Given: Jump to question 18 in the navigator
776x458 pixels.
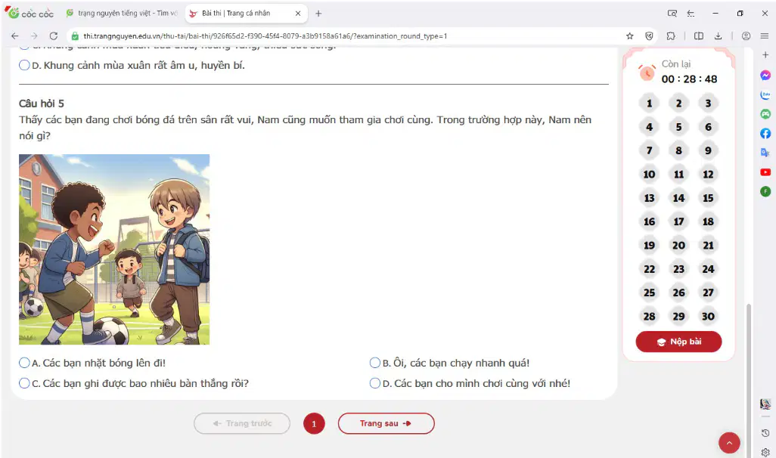Looking at the screenshot, I should tap(708, 221).
